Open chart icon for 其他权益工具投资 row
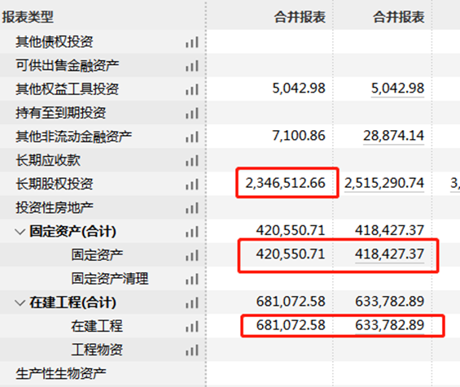 pos(192,89)
